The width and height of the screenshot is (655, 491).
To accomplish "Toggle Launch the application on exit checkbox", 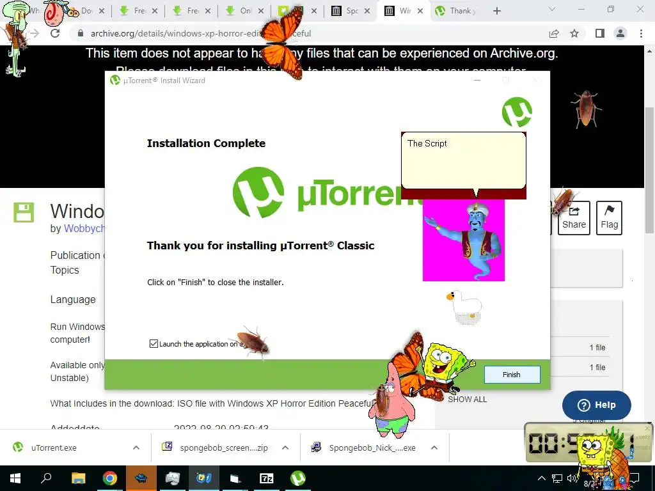I will tap(154, 343).
